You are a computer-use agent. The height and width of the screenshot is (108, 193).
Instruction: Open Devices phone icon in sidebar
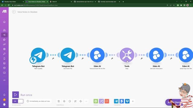(4, 58)
